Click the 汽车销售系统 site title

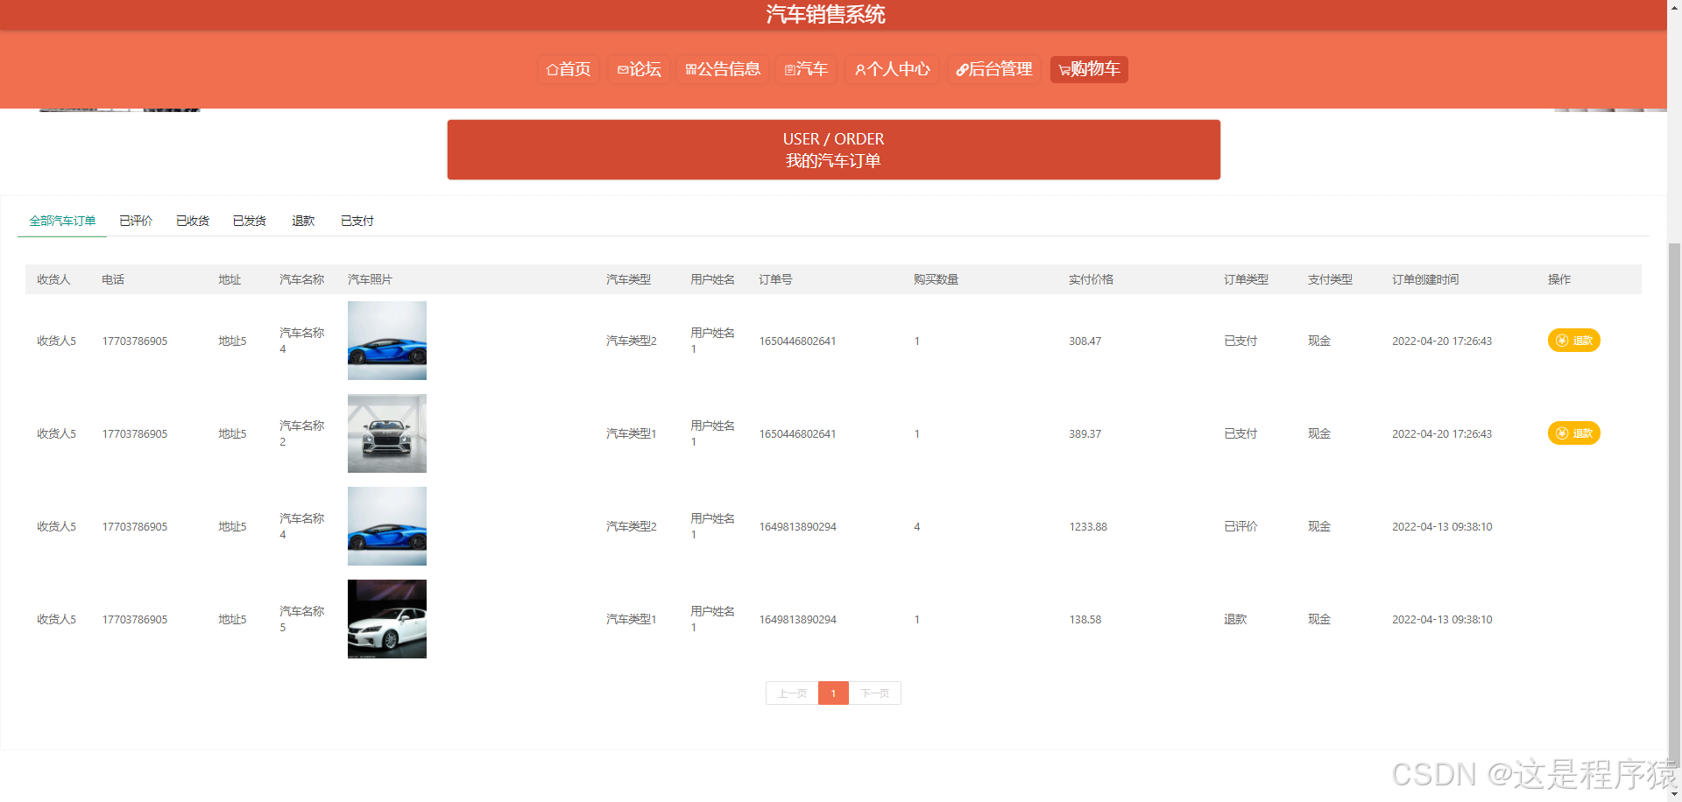coord(825,14)
